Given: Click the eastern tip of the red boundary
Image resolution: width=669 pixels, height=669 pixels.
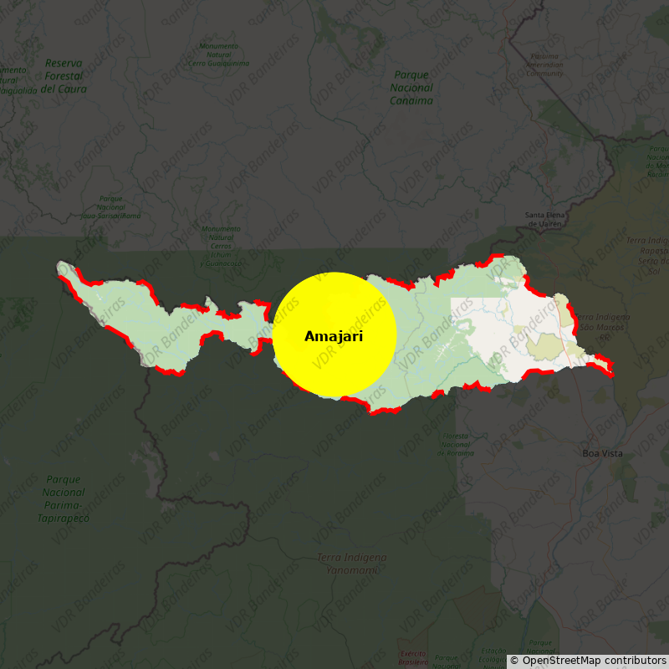Looking at the screenshot, I should pos(611,366).
